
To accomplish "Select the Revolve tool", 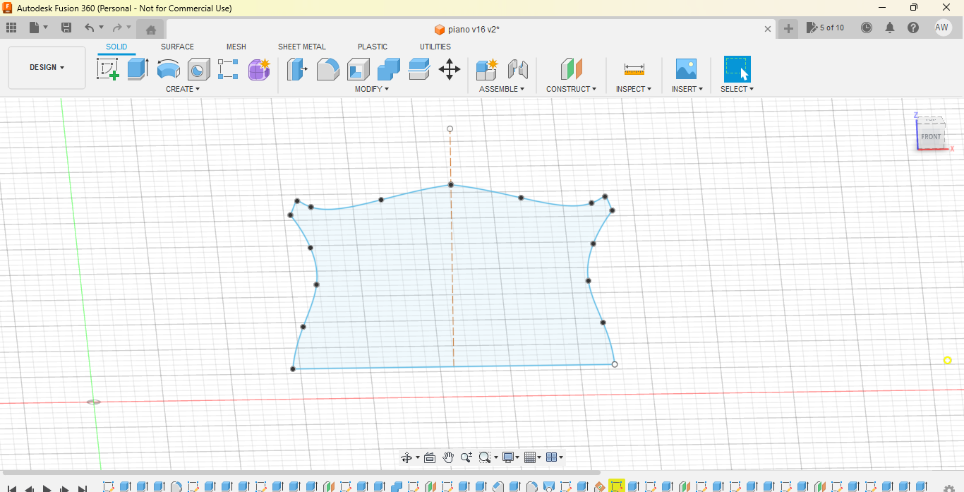I will [168, 69].
